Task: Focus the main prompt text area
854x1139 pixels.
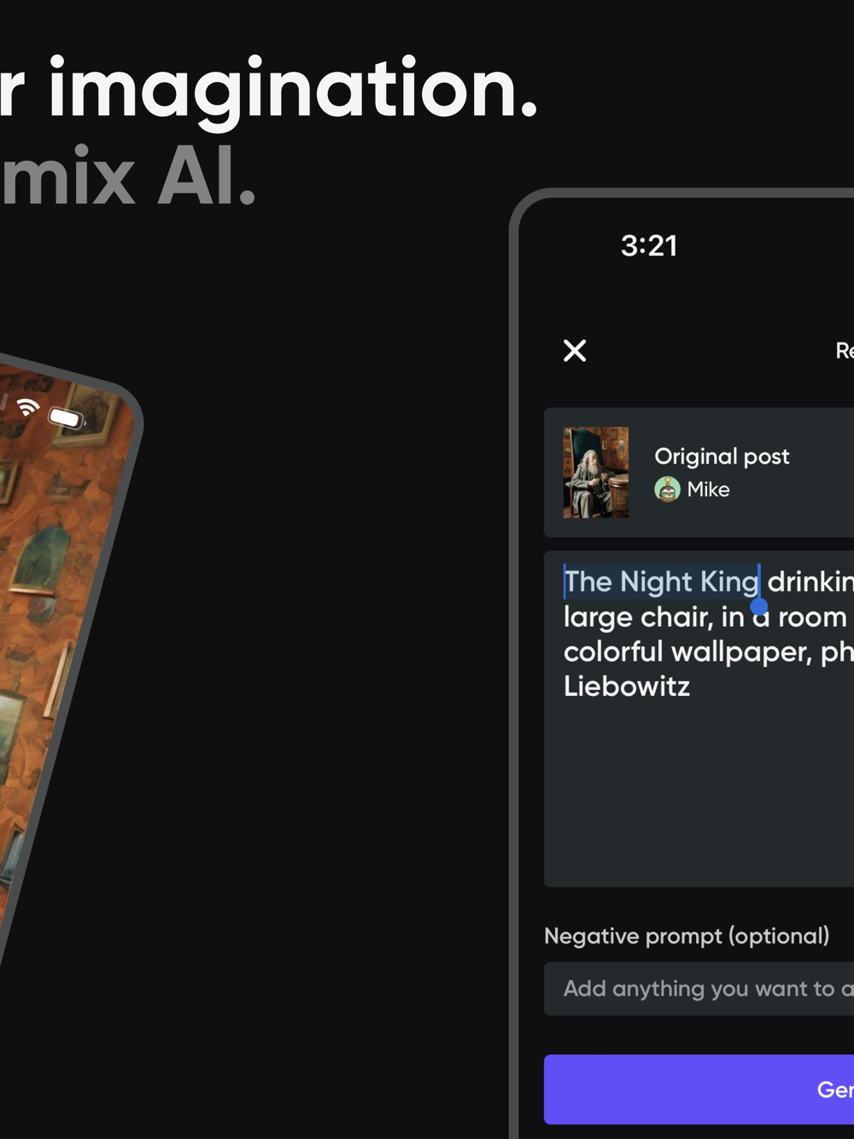Action: tap(699, 719)
